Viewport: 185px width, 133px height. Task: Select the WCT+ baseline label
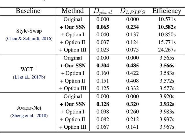[x=29, y=70]
